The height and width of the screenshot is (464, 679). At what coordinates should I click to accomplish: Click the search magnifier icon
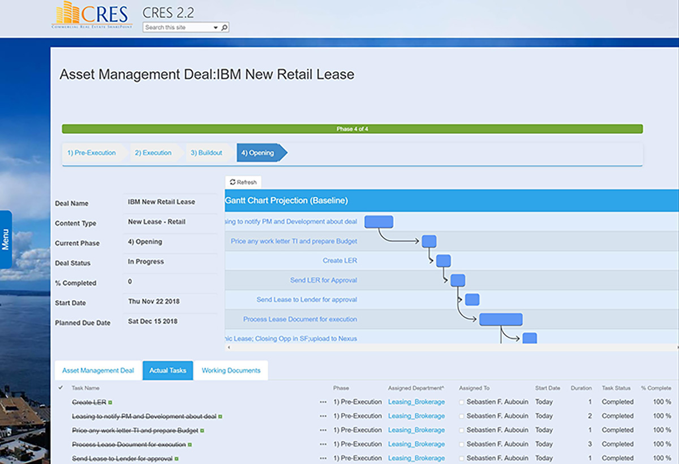click(224, 27)
